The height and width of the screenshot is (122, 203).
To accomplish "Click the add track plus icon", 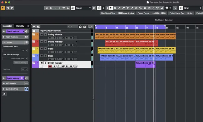I will (x=34, y=27).
